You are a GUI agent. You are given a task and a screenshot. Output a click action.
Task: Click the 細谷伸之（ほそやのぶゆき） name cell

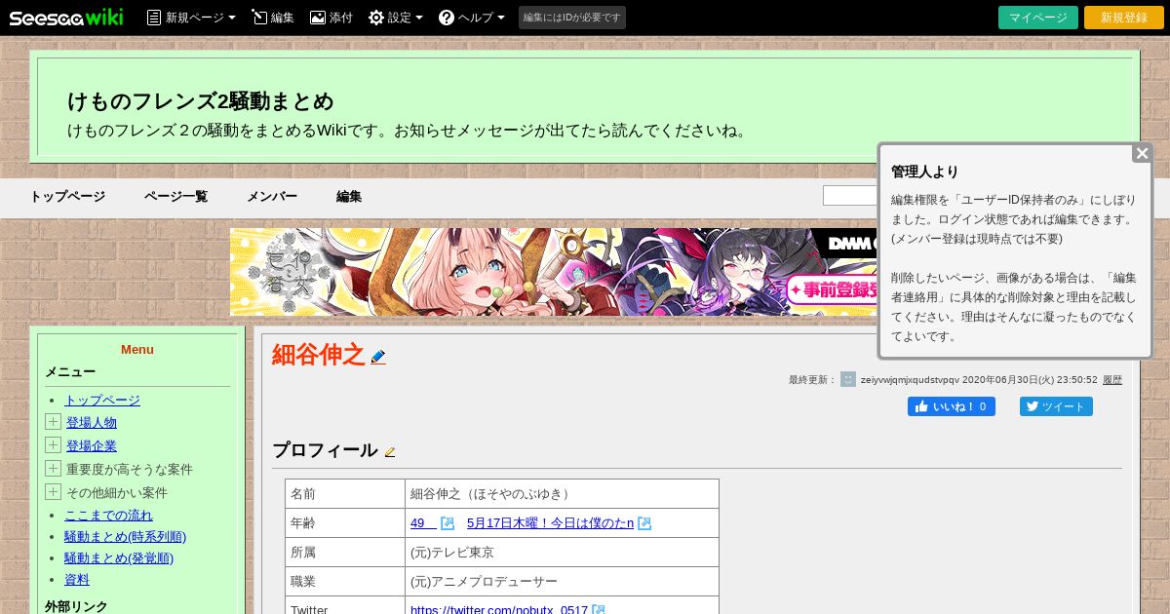562,494
